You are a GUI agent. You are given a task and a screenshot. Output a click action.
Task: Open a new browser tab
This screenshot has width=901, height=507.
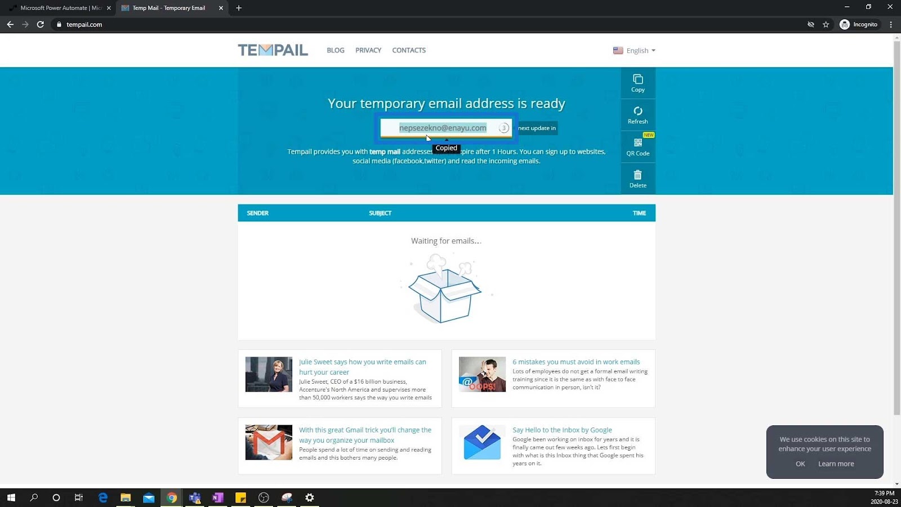(x=239, y=8)
